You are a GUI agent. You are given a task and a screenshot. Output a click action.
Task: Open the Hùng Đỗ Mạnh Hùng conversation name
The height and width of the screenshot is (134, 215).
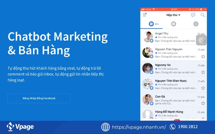[169, 112]
